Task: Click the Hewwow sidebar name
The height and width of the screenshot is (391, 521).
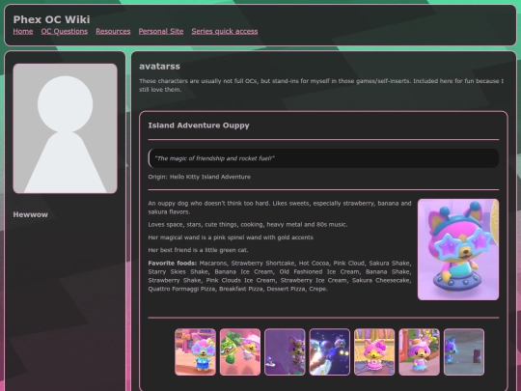Action: (x=31, y=214)
